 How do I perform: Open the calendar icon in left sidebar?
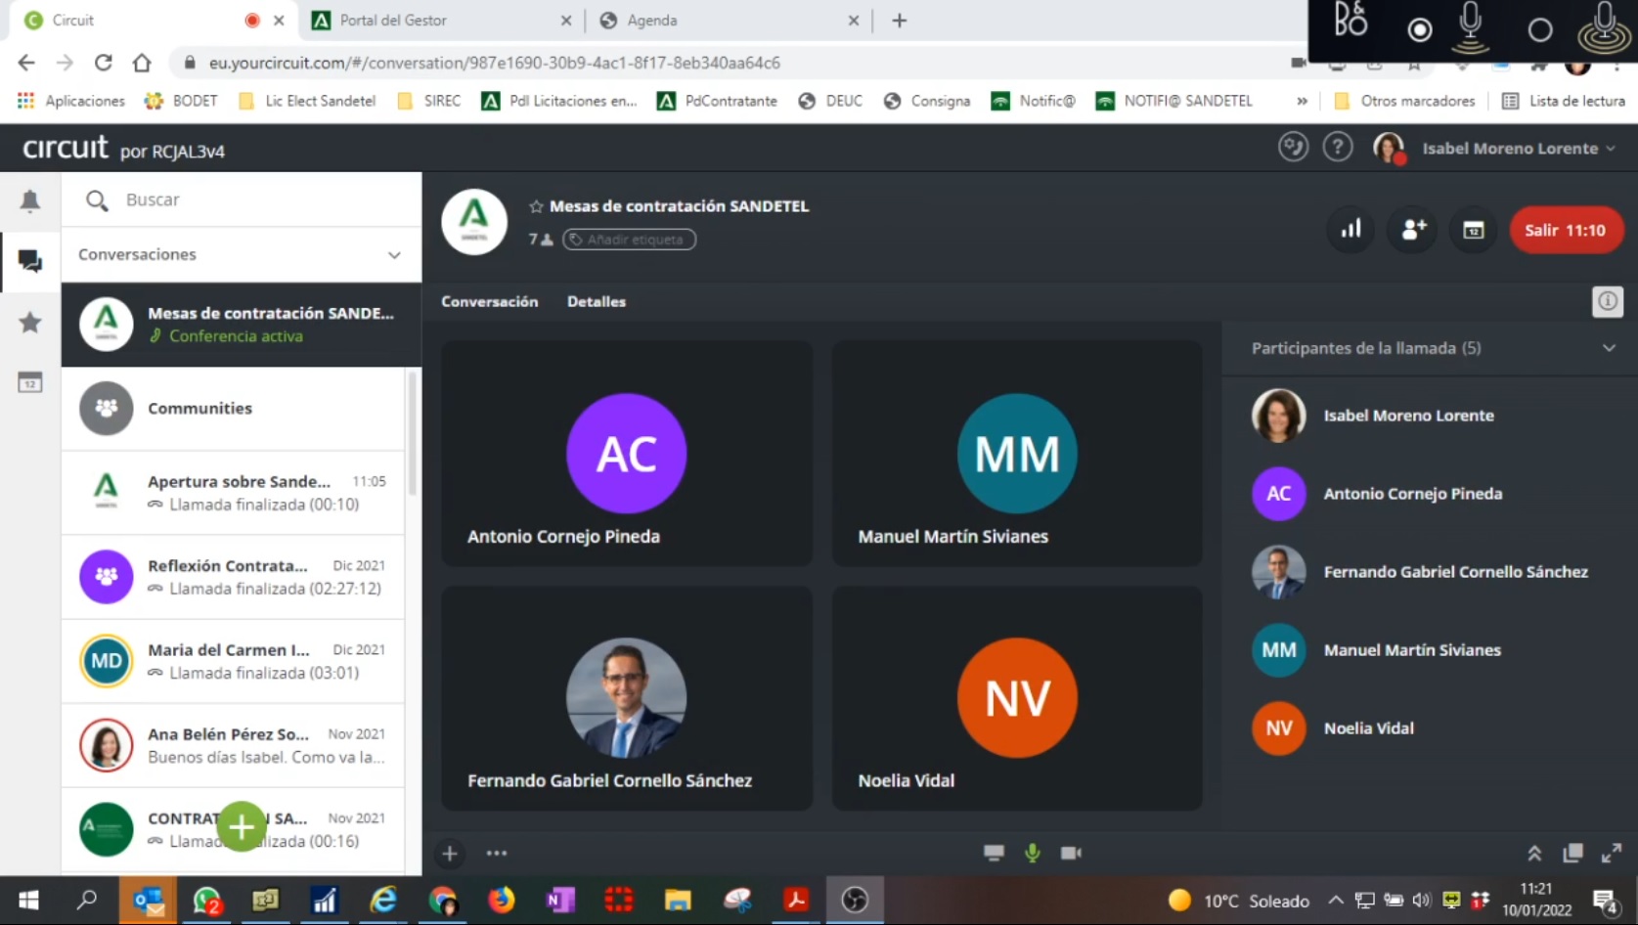(30, 382)
